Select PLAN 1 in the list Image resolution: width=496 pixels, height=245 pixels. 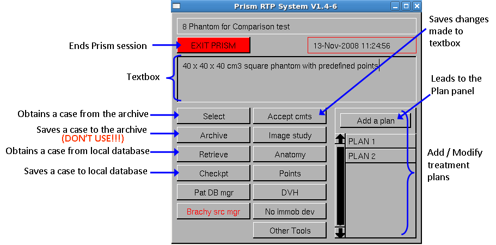pos(380,142)
